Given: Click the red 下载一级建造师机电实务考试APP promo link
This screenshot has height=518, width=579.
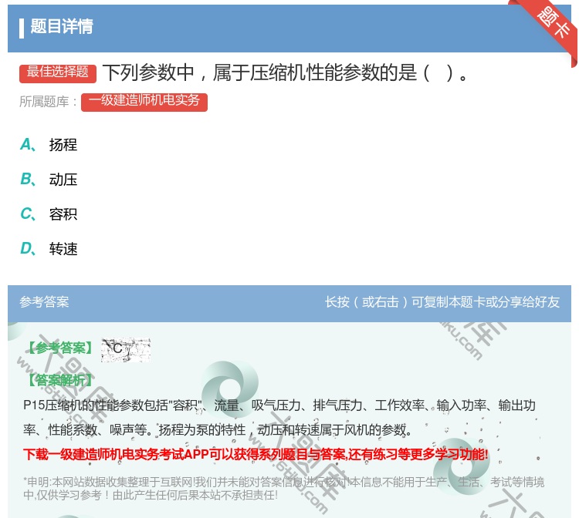Looking at the screenshot, I should pyautogui.click(x=256, y=454).
